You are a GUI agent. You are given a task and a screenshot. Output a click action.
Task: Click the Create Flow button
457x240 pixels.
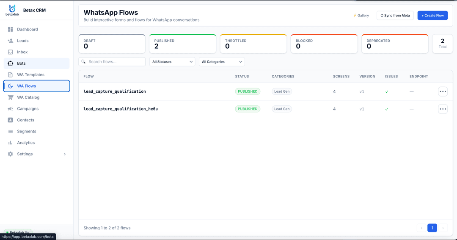pyautogui.click(x=432, y=16)
